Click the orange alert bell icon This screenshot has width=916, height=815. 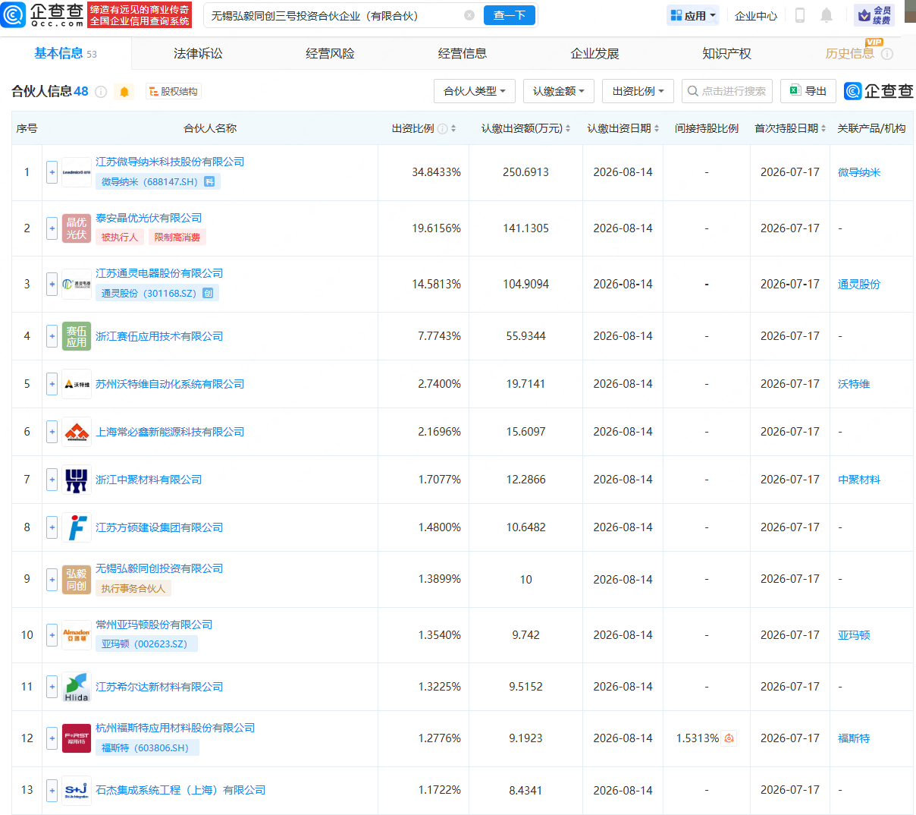point(124,92)
